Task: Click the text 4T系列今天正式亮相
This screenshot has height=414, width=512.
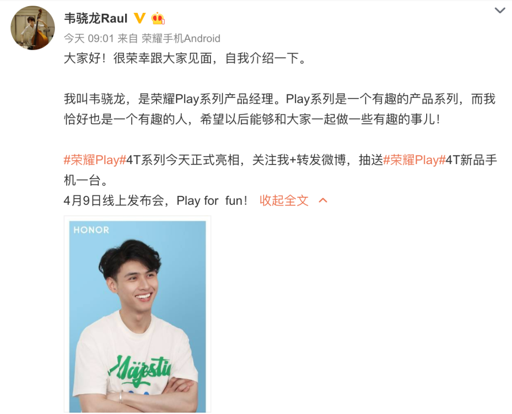Action: tap(183, 160)
